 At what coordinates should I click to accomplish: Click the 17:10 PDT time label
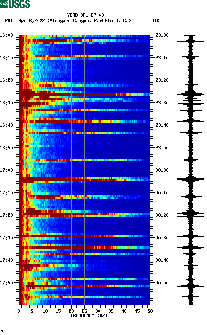[6, 193]
